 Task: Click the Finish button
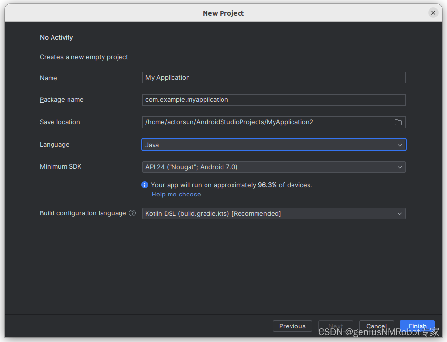point(417,326)
